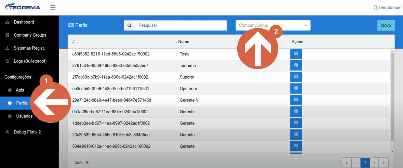Open Apis in the sidebar
Viewport: 403px width, 168px height.
coord(20,90)
